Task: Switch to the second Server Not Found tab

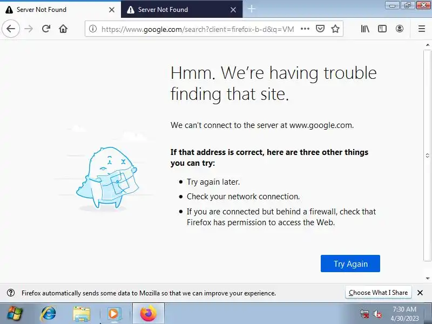Action: click(x=181, y=10)
